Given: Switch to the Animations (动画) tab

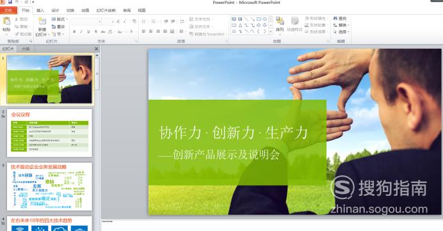Looking at the screenshot, I should coord(85,10).
